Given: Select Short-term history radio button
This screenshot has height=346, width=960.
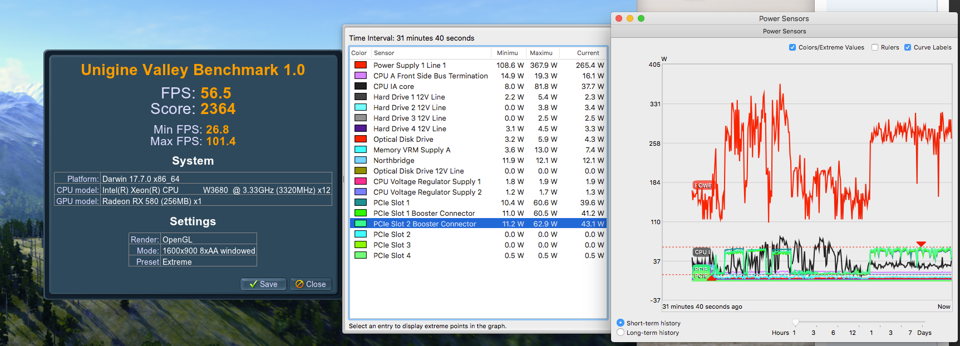Looking at the screenshot, I should pos(621,323).
